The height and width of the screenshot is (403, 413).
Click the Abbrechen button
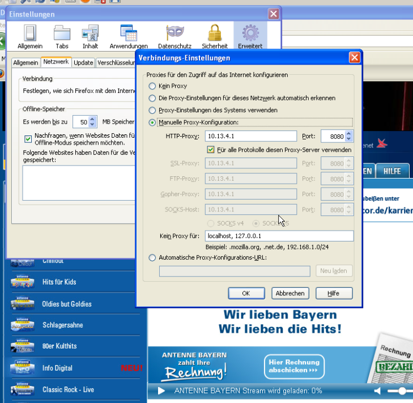tap(290, 294)
